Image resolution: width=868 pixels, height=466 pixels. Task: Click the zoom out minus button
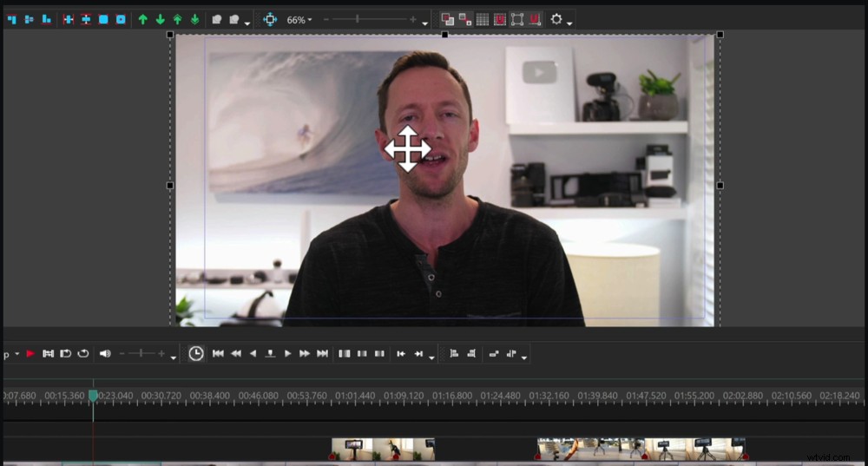pos(326,20)
